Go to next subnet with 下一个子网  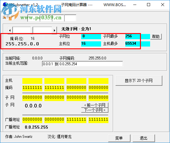(95, 110)
